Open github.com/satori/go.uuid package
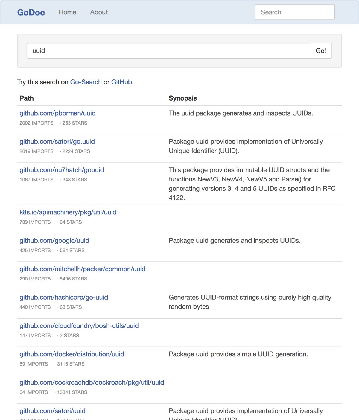Viewport: 359px width, 420px height. [57, 142]
